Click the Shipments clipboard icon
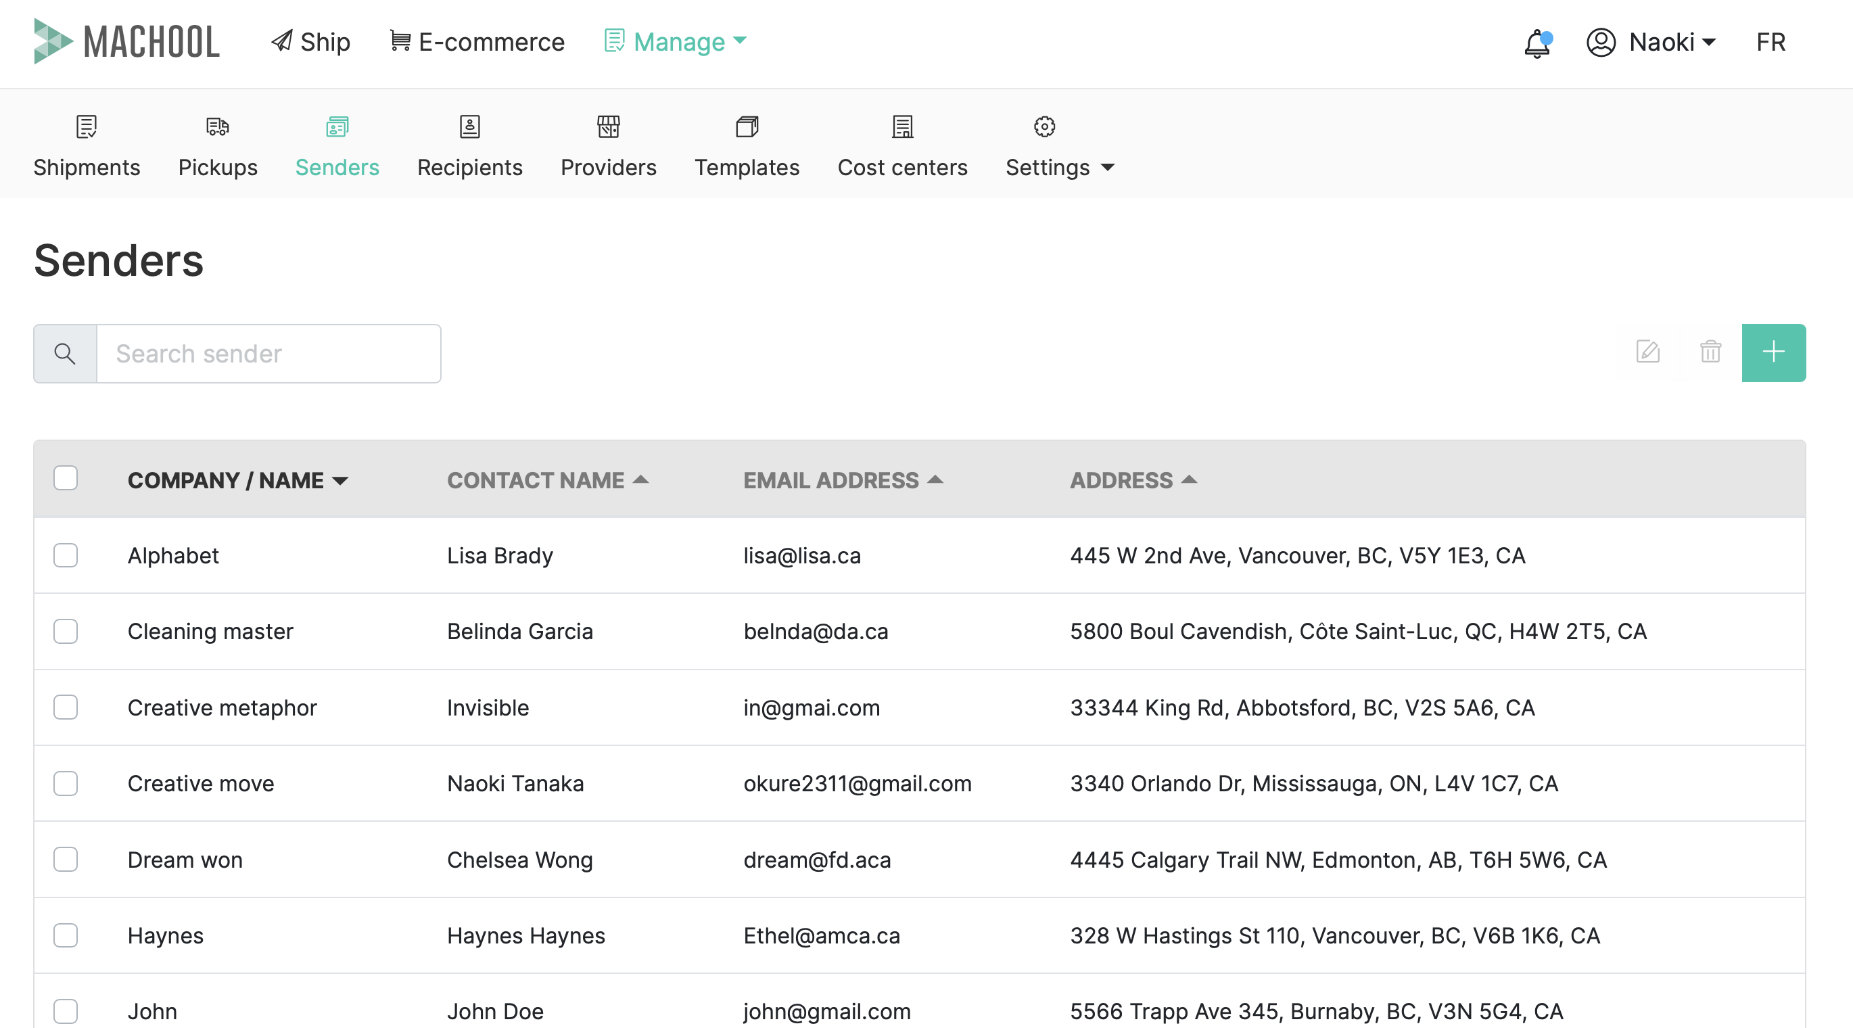 87,126
